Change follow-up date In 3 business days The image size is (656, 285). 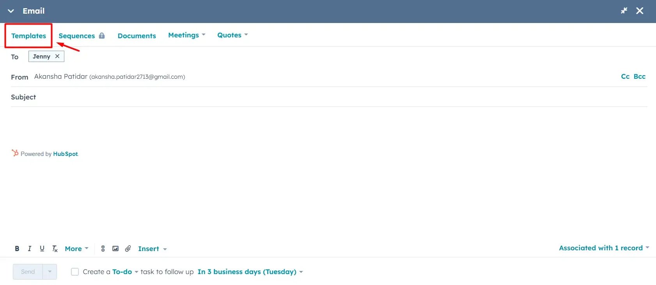tap(250, 272)
